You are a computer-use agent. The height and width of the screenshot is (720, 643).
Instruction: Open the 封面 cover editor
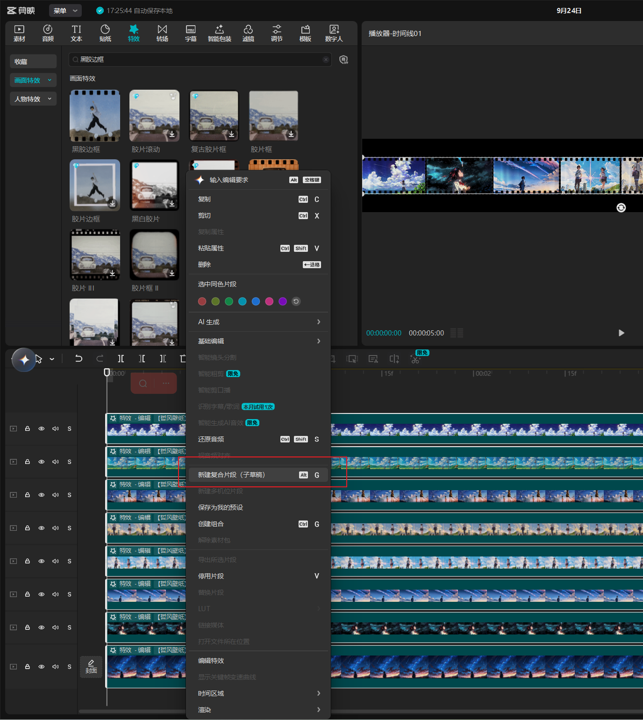[91, 667]
